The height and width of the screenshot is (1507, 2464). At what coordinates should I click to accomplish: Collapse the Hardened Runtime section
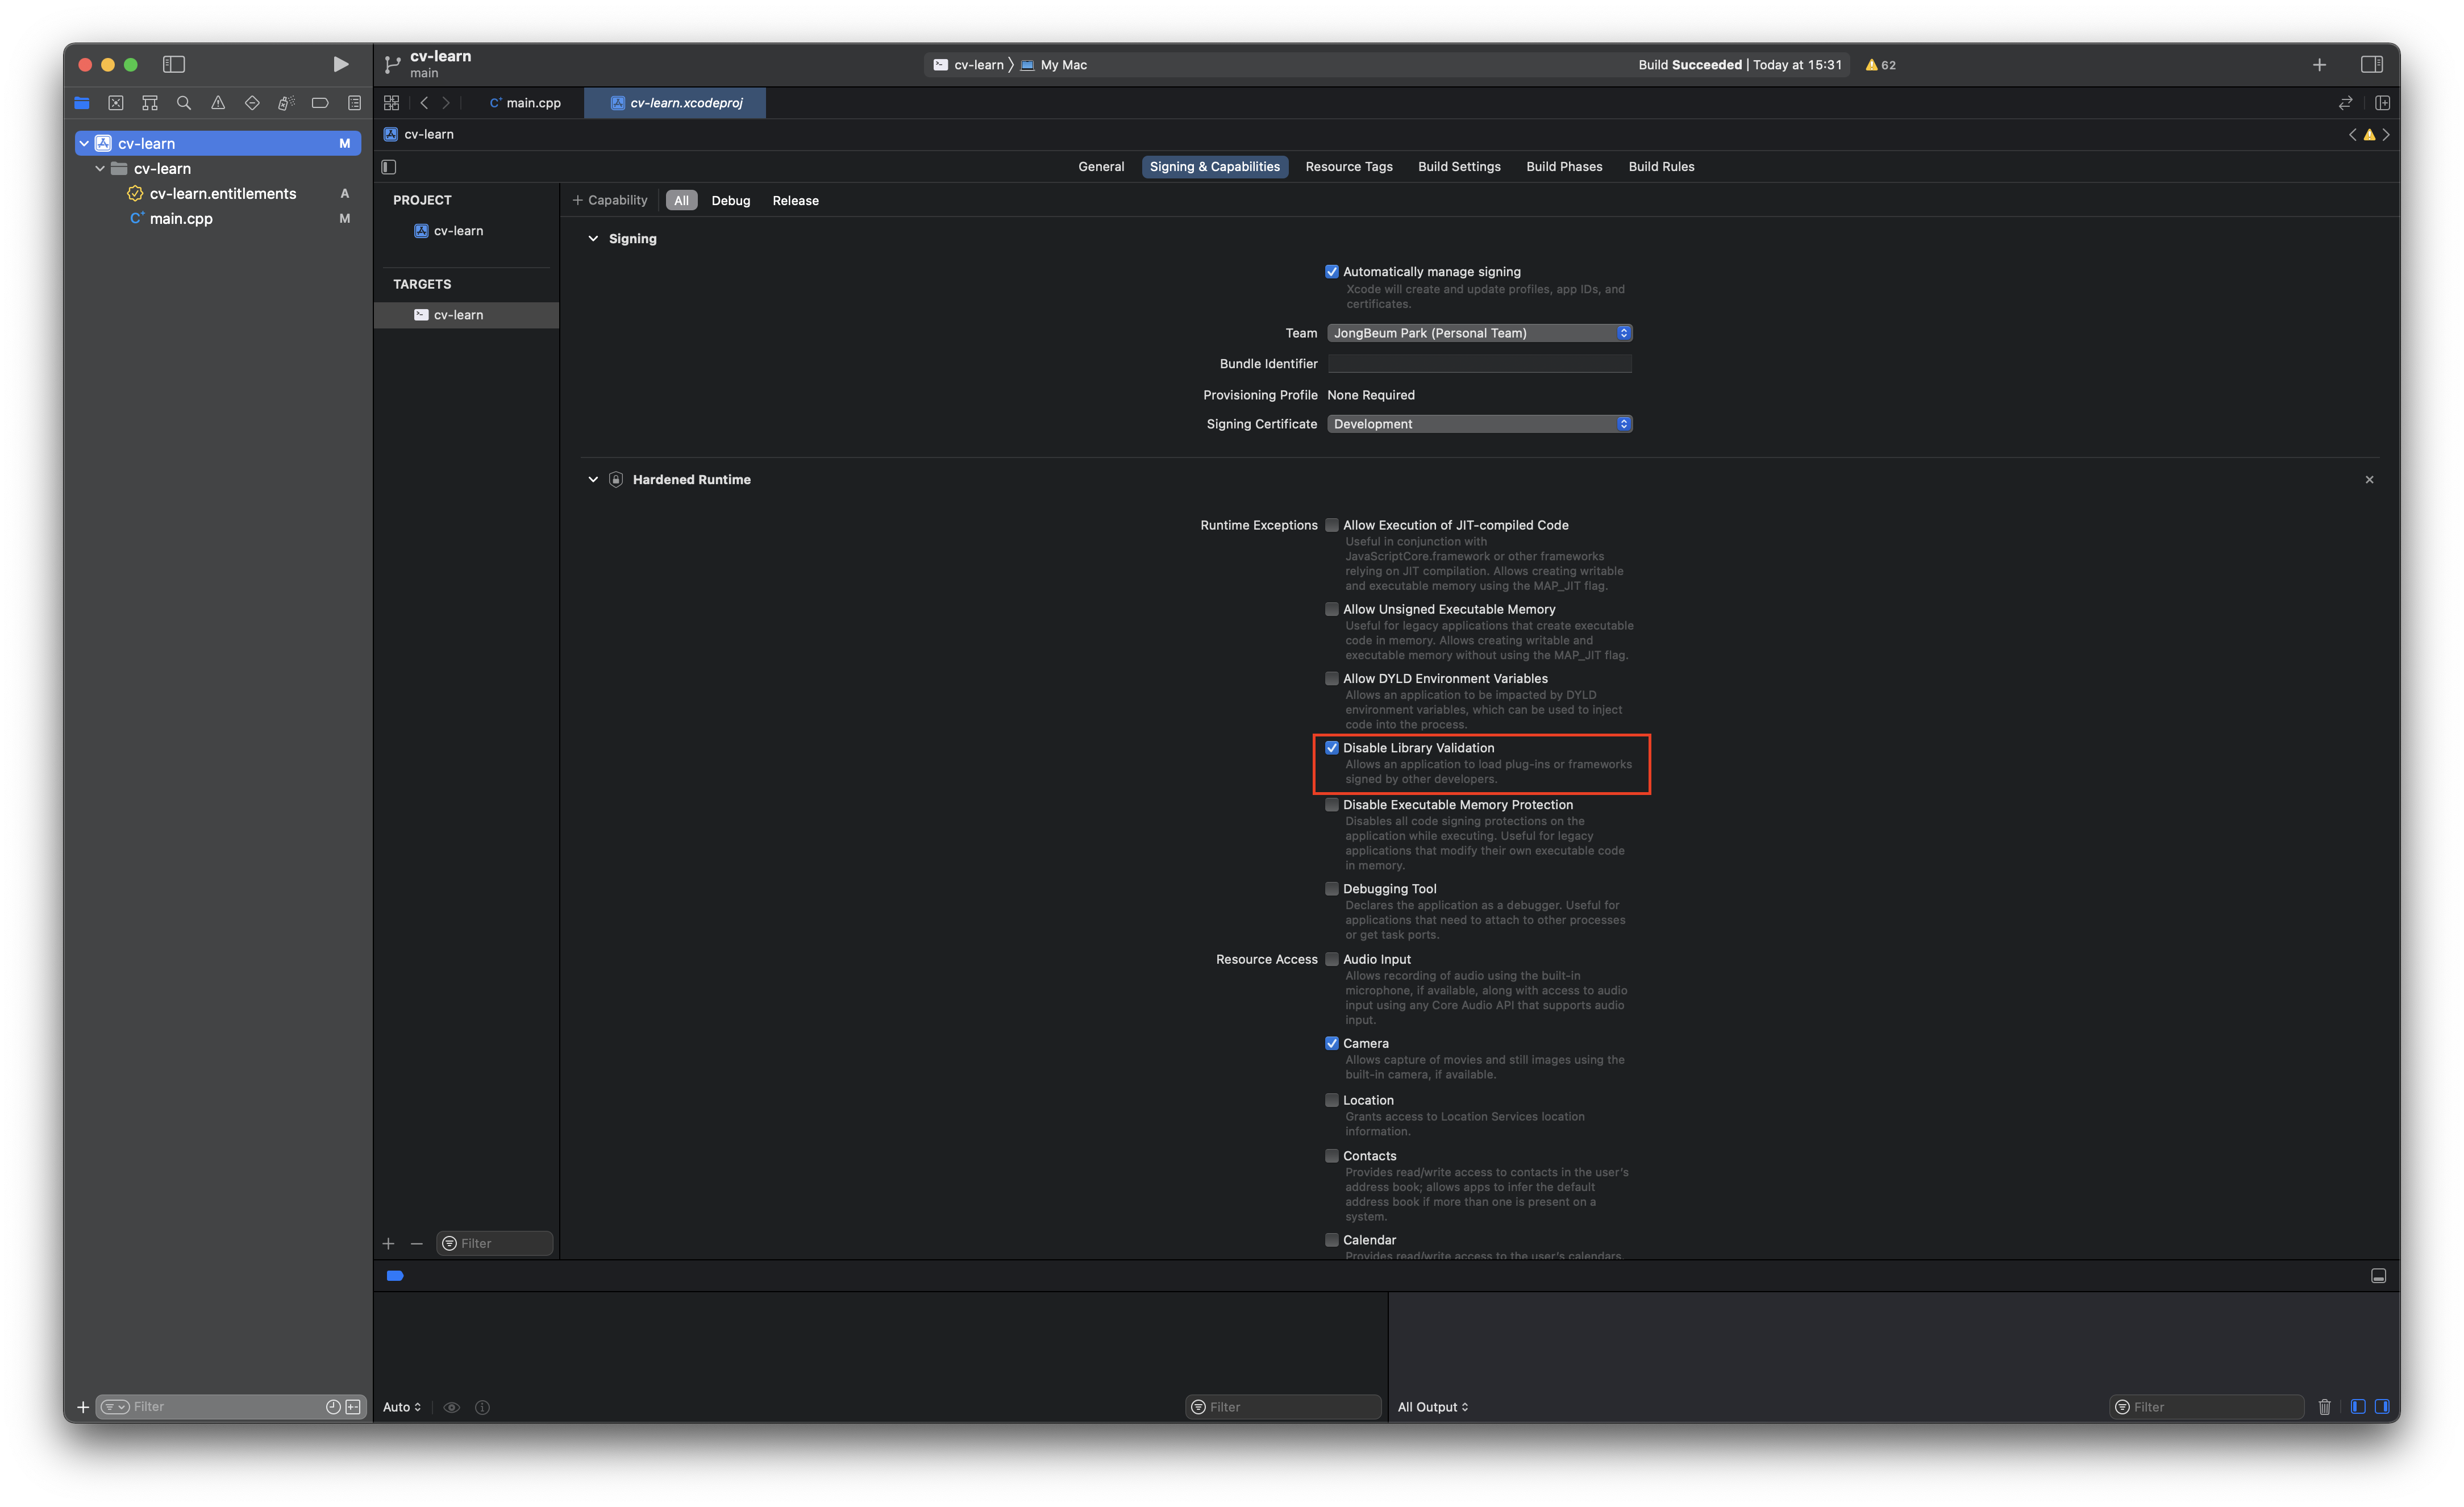click(x=592, y=479)
